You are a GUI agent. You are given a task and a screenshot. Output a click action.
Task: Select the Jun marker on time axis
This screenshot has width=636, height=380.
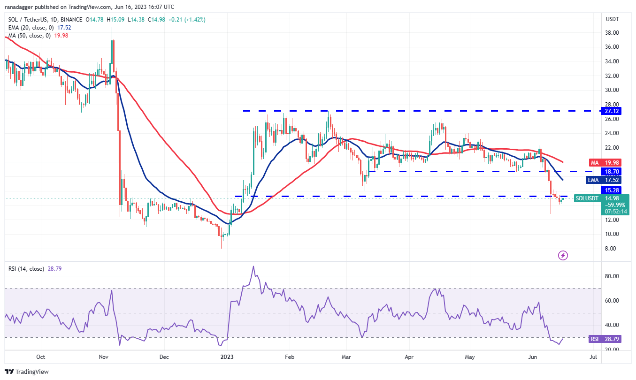(x=533, y=357)
